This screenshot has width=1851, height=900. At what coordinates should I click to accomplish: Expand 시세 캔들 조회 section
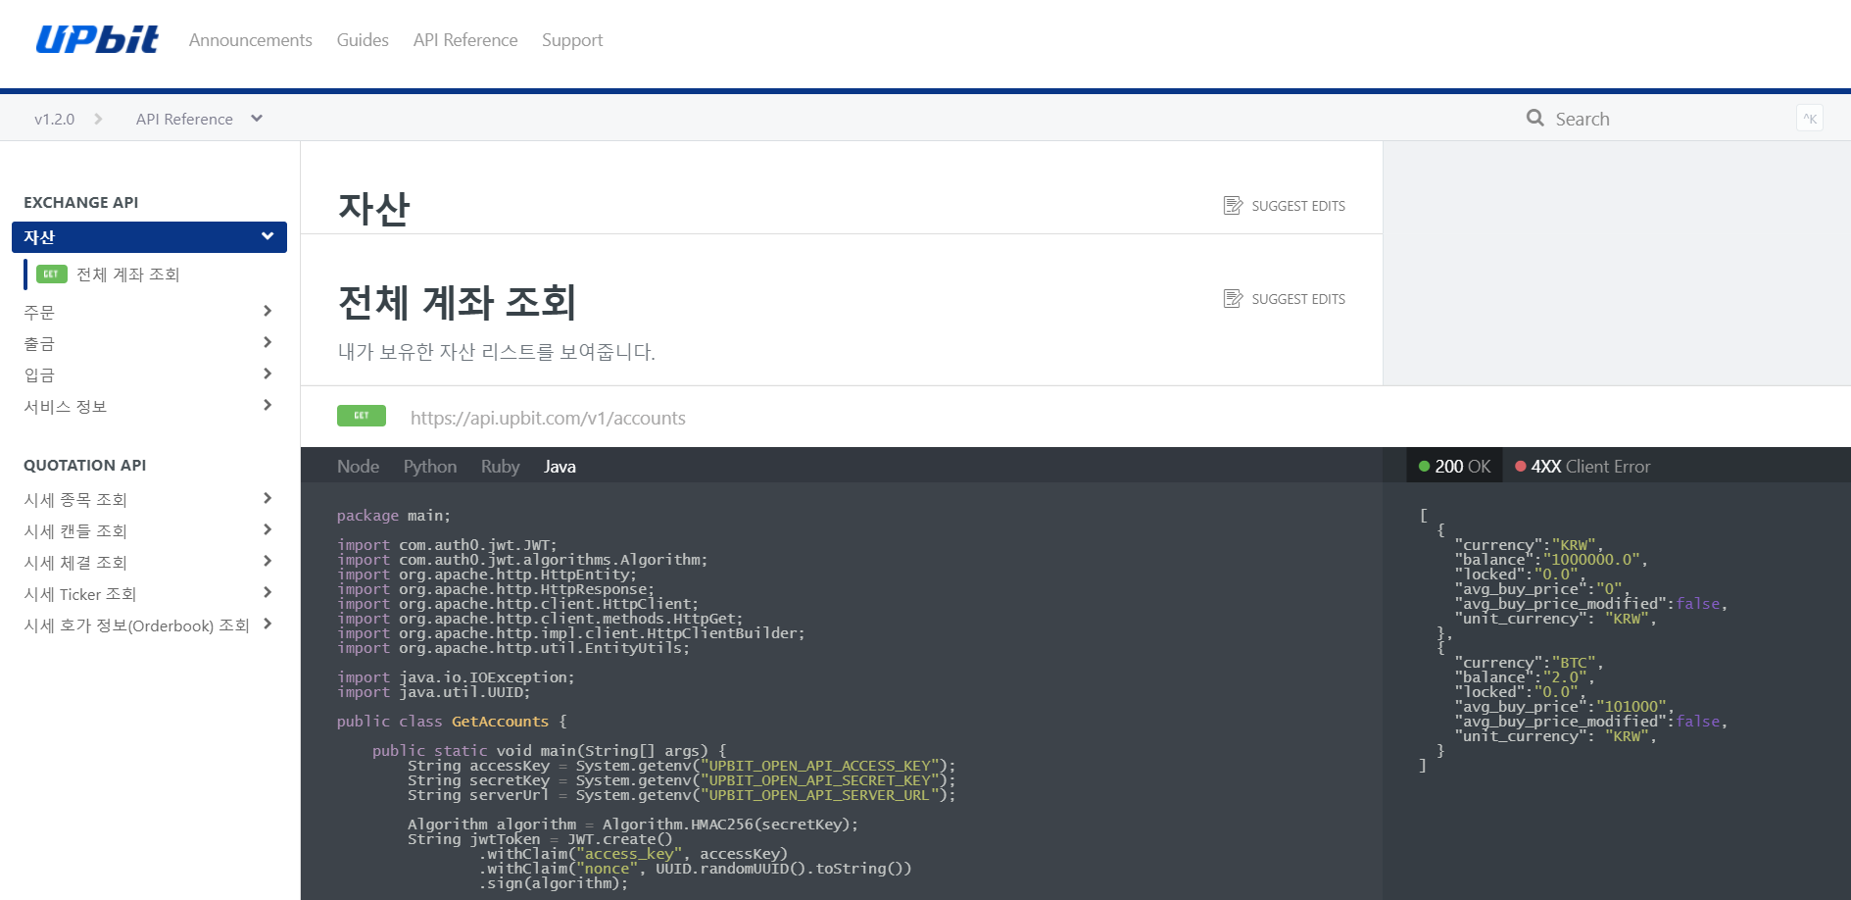pyautogui.click(x=149, y=530)
